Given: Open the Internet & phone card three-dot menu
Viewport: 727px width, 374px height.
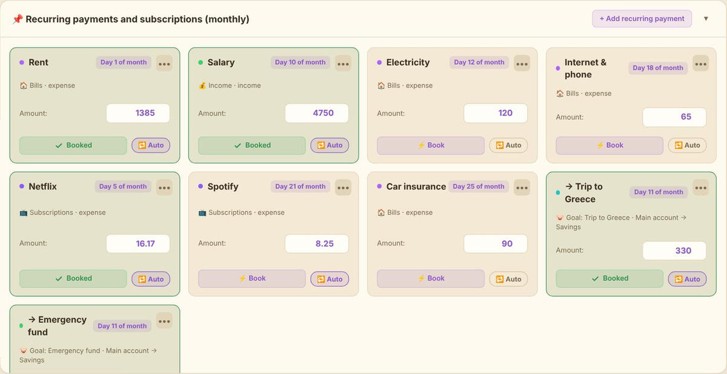Looking at the screenshot, I should pos(701,63).
